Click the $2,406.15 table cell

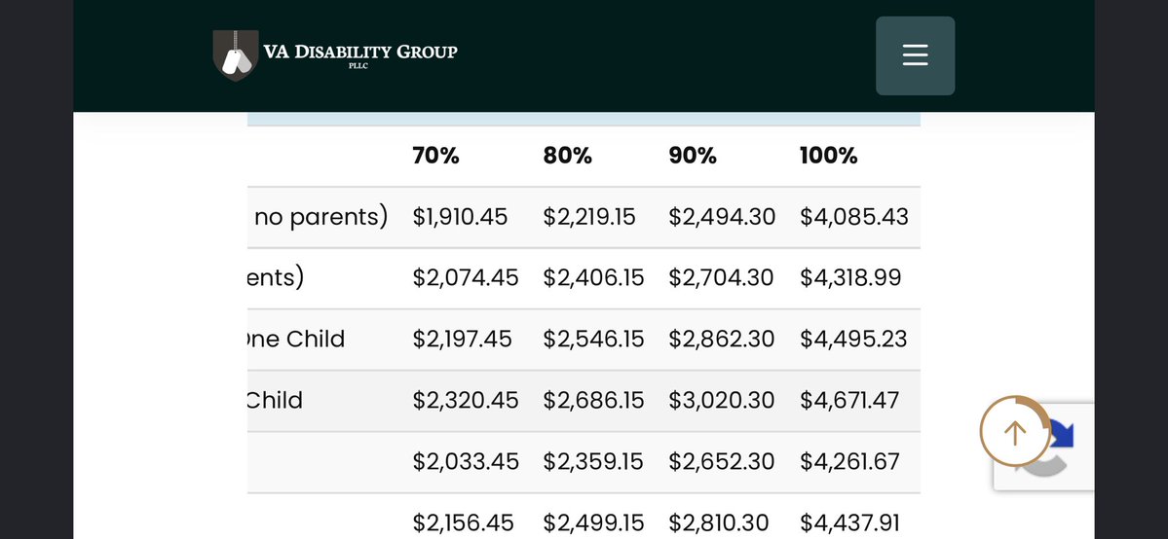[x=593, y=277]
